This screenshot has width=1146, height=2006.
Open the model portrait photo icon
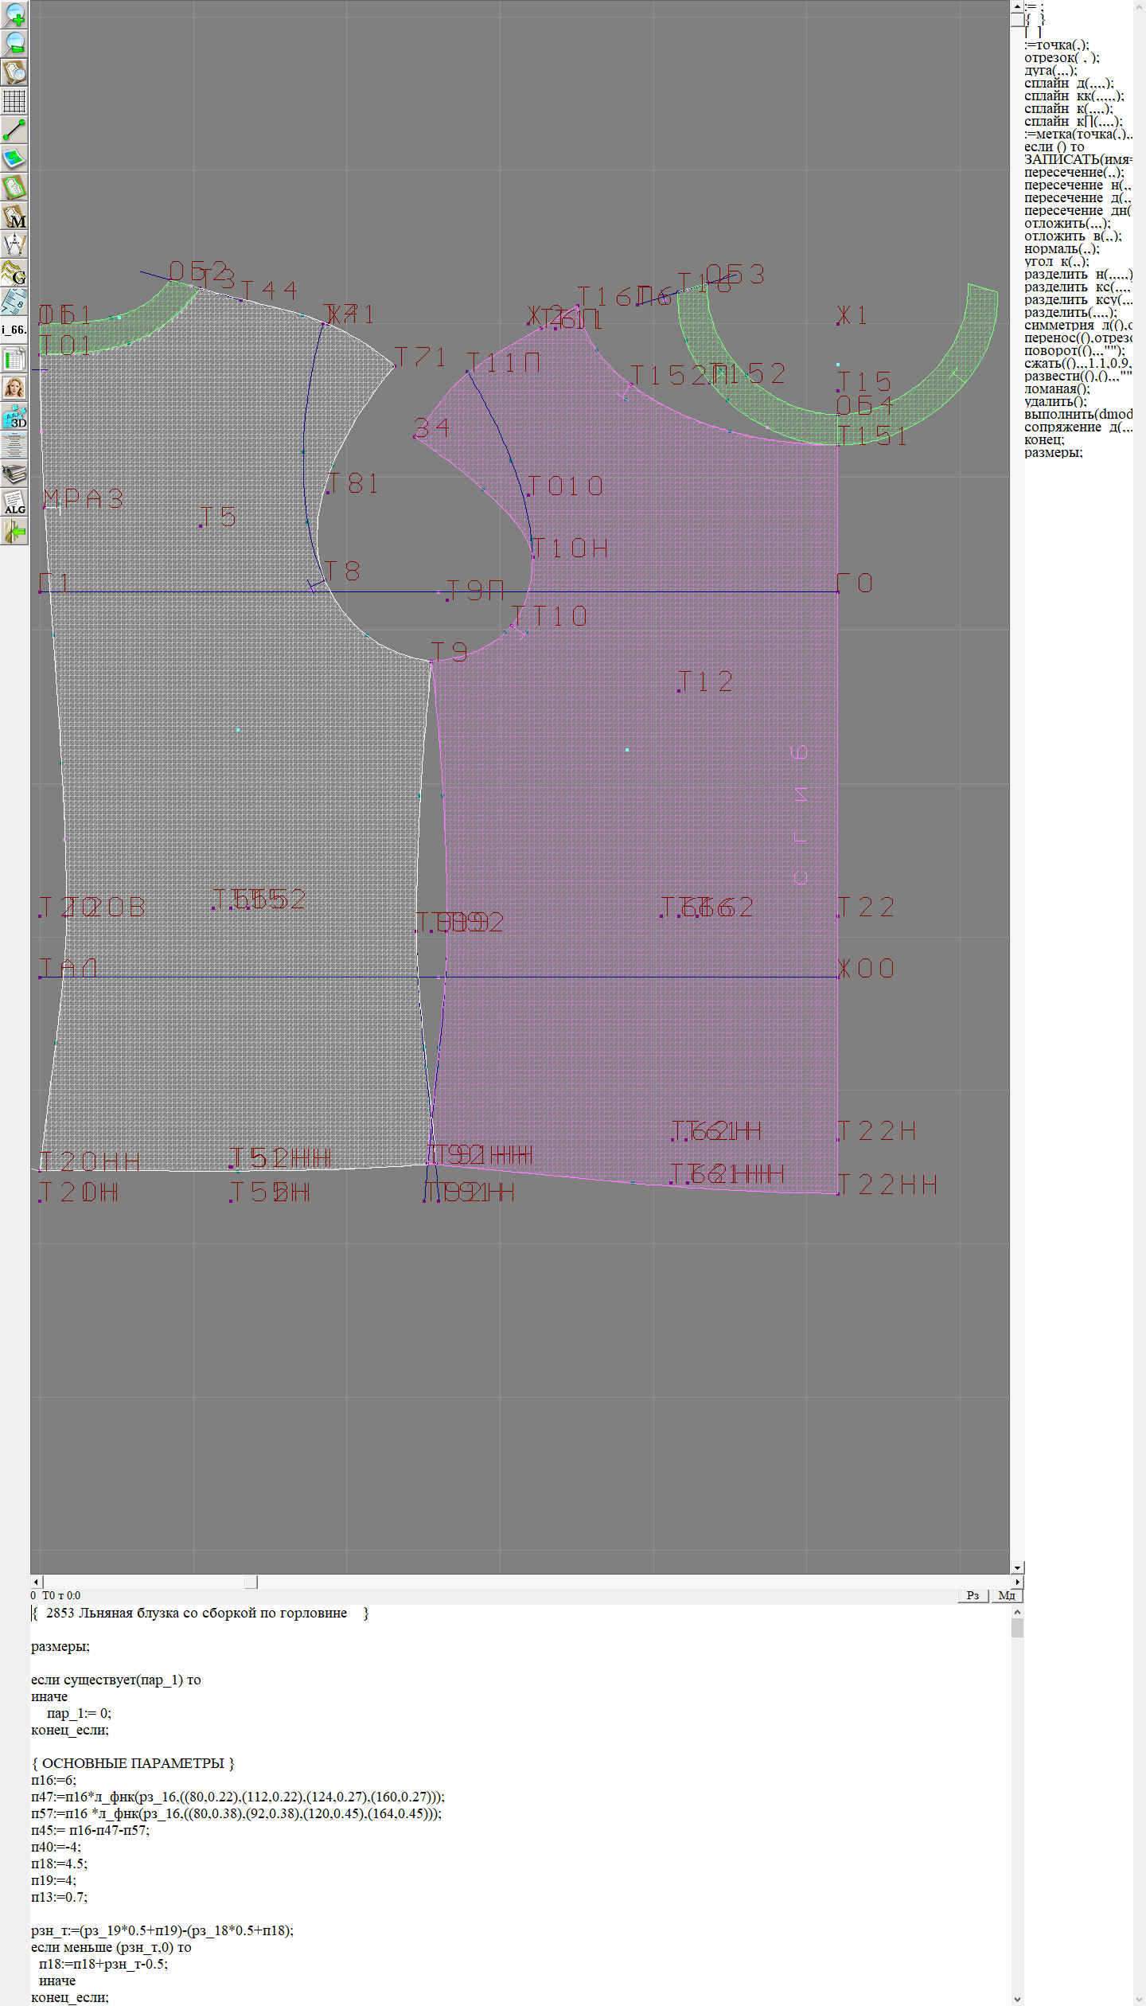[x=14, y=388]
